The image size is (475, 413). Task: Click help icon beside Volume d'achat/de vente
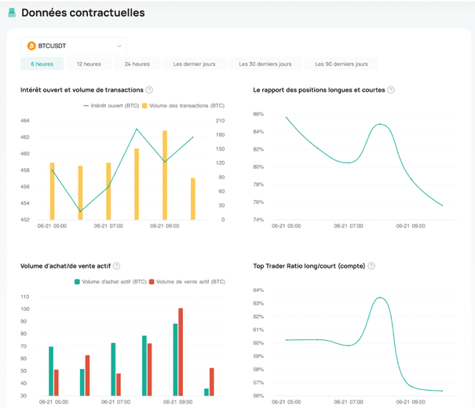[116, 266]
